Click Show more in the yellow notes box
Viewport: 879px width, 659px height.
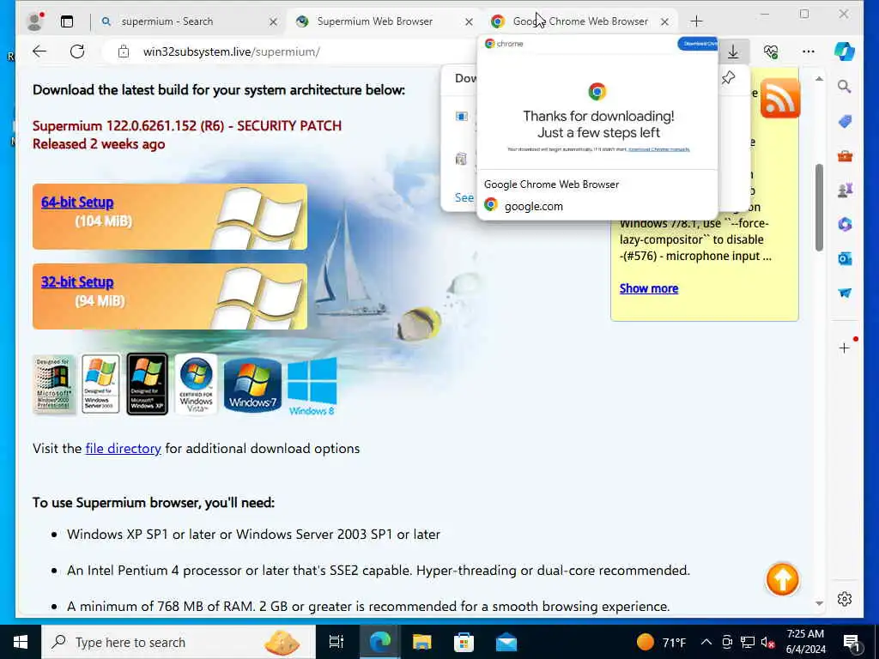[x=649, y=288]
